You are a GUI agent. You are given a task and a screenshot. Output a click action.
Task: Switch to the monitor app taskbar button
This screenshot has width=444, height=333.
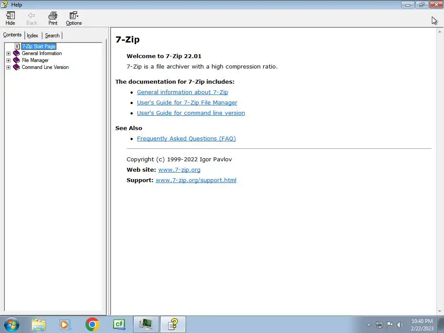pos(146,324)
